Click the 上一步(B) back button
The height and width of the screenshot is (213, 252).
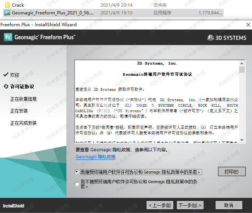click(x=160, y=205)
